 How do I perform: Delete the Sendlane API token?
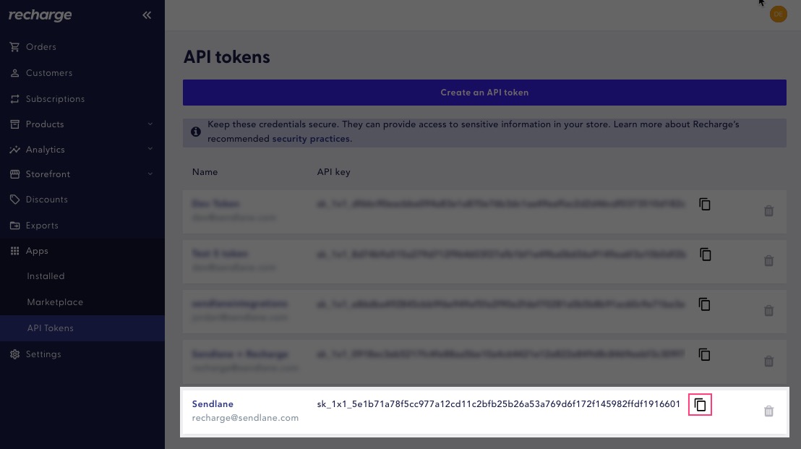[768, 411]
